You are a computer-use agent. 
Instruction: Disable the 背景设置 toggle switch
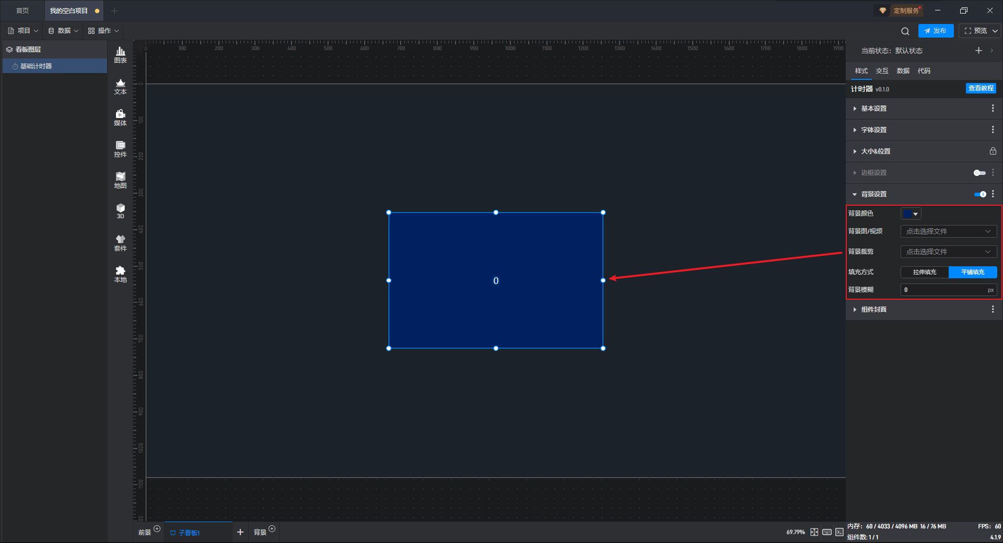[980, 194]
